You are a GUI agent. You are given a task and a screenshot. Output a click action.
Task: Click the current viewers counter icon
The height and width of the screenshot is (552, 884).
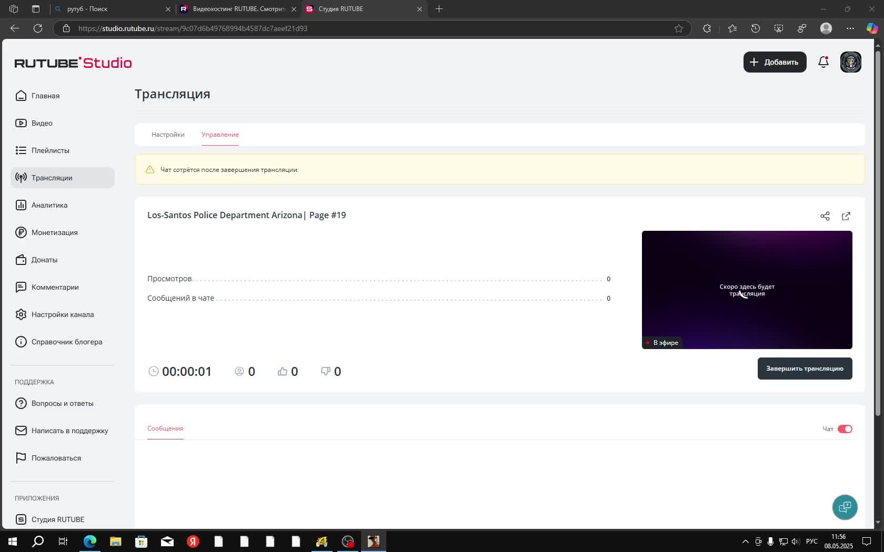239,371
